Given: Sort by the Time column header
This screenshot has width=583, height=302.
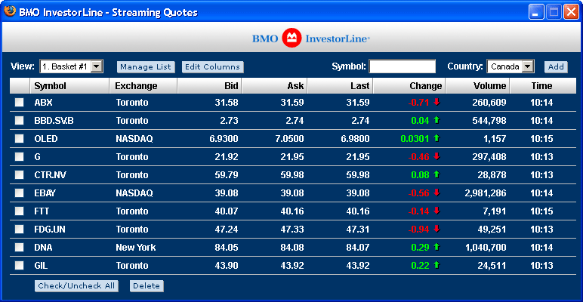Looking at the screenshot, I should [541, 86].
